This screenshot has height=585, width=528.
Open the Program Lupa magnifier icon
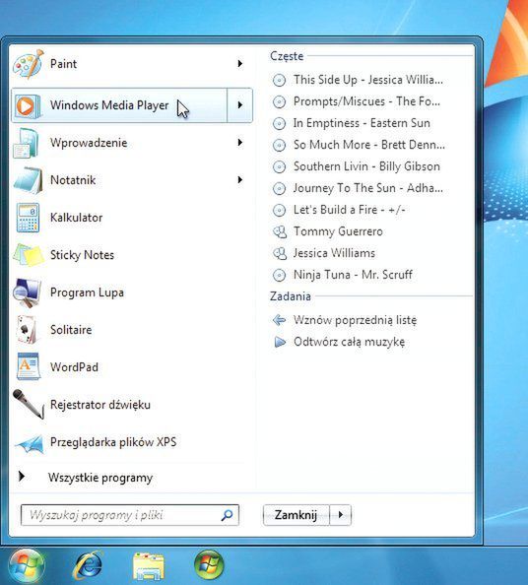click(28, 292)
